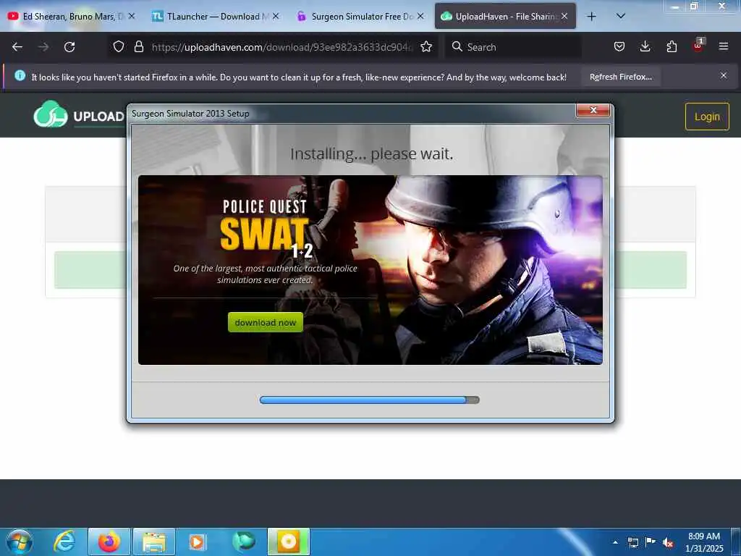Launch Internet Explorer from the taskbar

pos(64,542)
